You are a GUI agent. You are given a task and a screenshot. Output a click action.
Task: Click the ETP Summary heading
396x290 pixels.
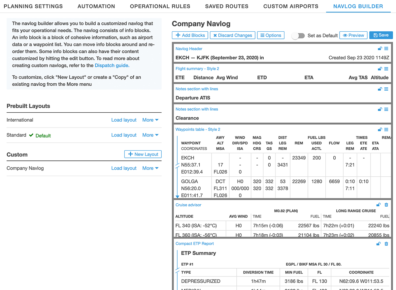coord(198,253)
